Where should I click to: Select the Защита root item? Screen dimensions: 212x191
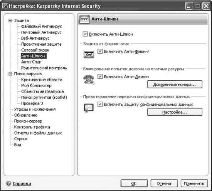click(22, 20)
